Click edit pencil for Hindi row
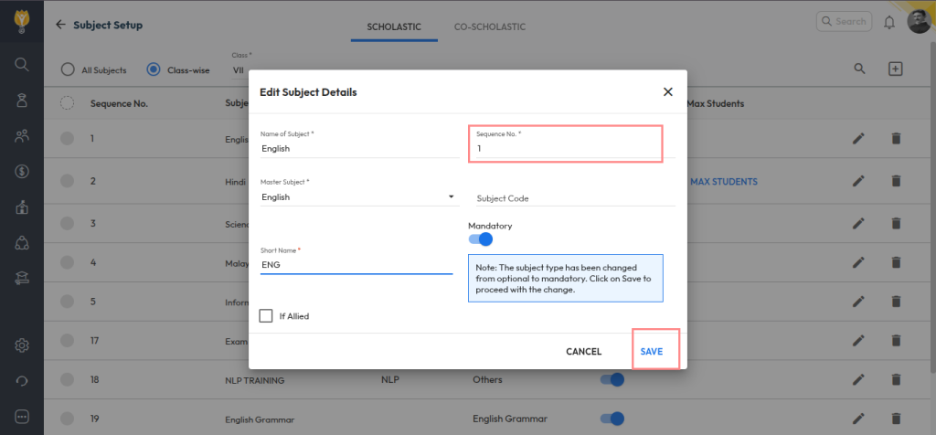This screenshot has height=435, width=936. (857, 181)
